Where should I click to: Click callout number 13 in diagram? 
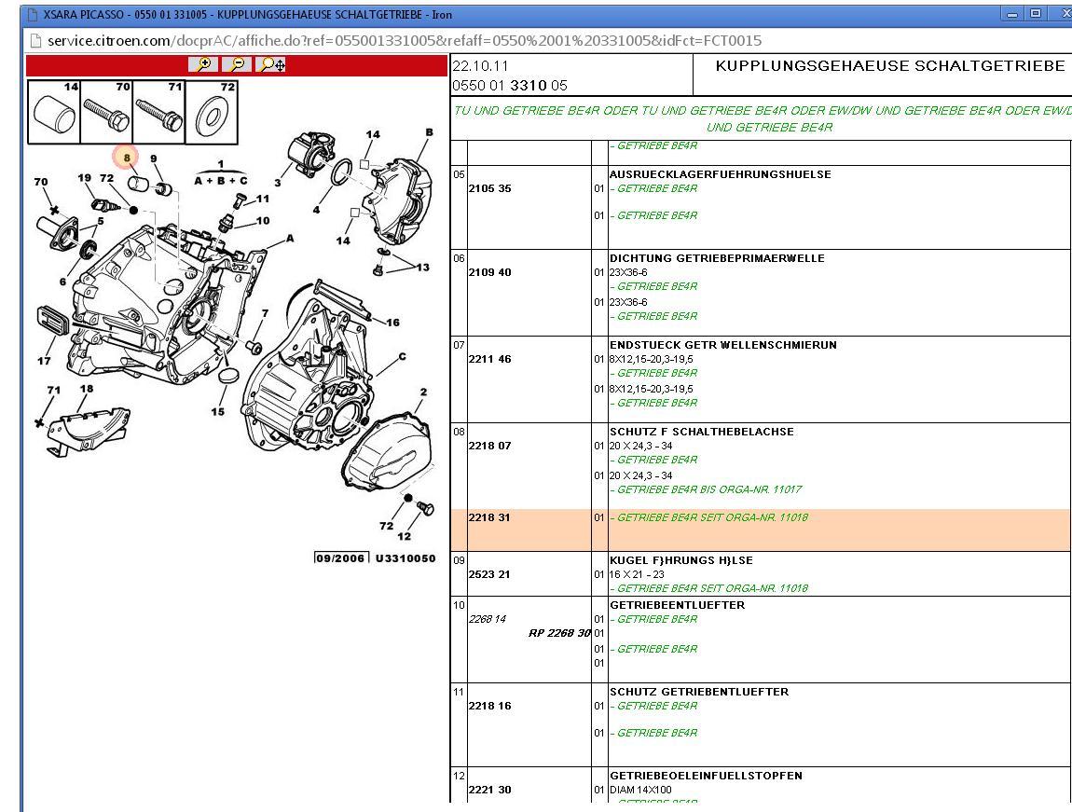(423, 268)
